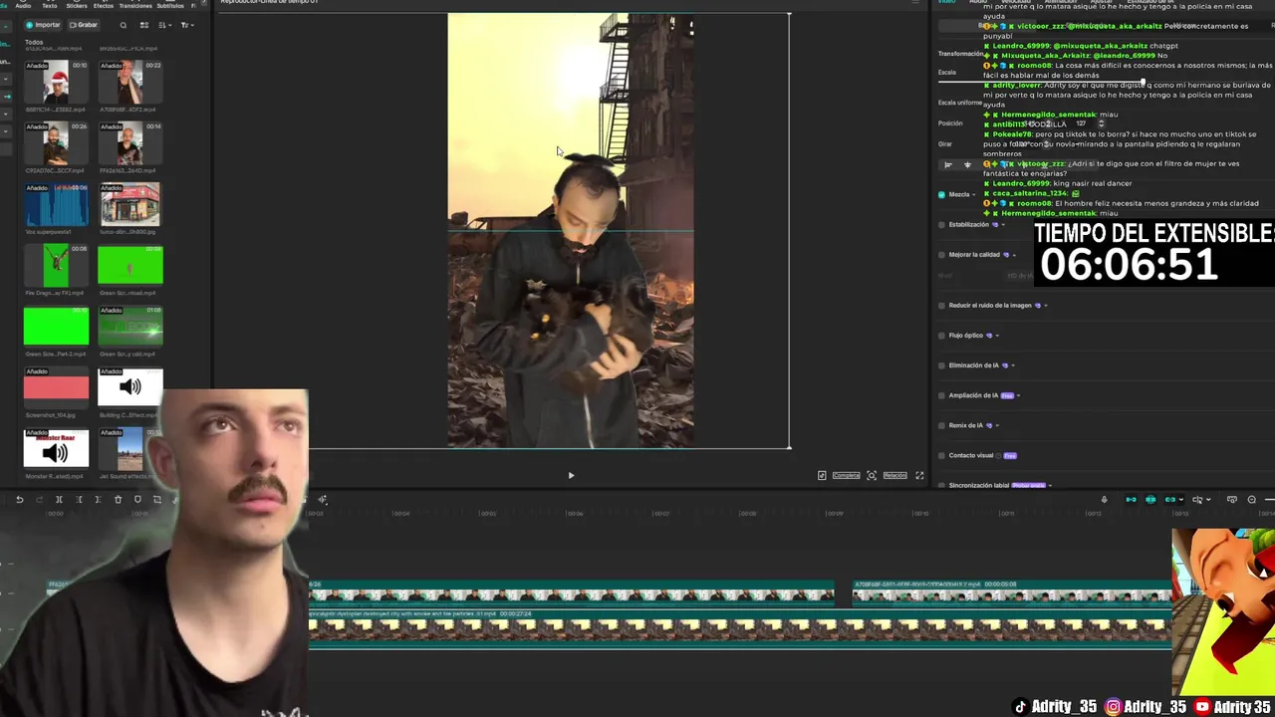
Task: Select the Building Effect audio thumbnail
Action: [129, 387]
